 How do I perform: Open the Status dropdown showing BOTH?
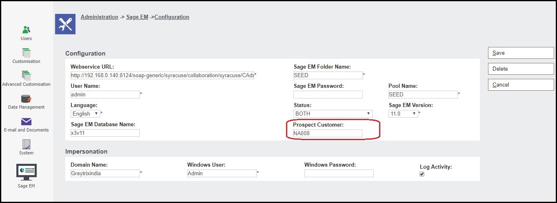tap(333, 114)
